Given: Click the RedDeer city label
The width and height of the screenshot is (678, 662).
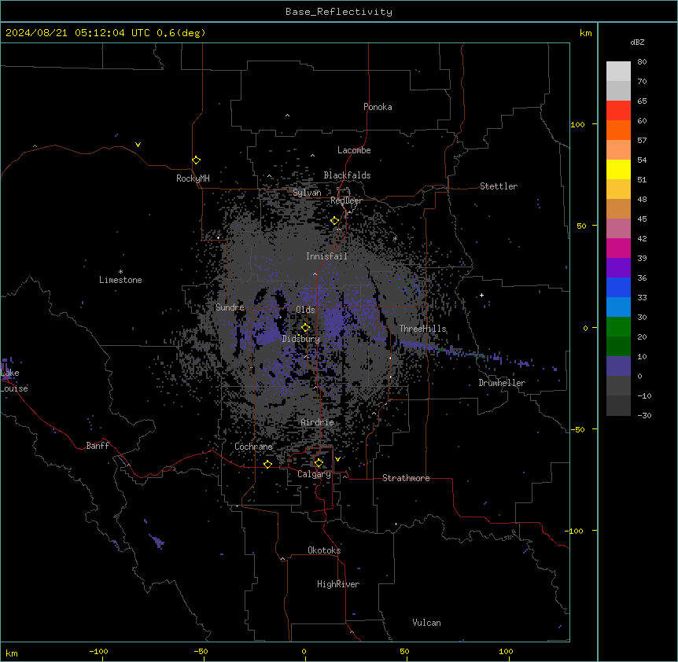Looking at the screenshot, I should 346,200.
